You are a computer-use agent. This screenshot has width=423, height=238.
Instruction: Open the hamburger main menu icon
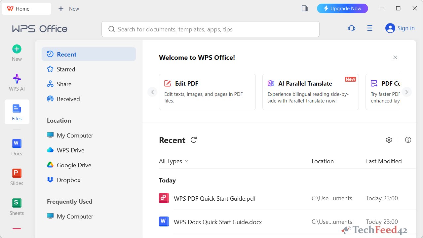(370, 28)
